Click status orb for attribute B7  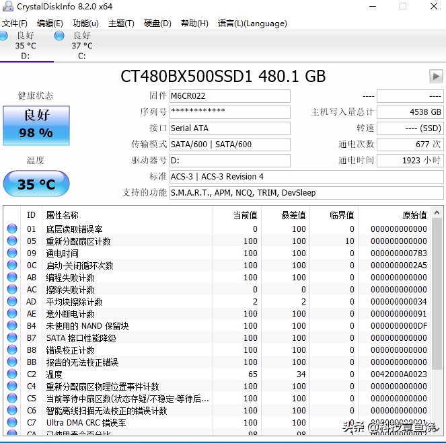click(12, 337)
